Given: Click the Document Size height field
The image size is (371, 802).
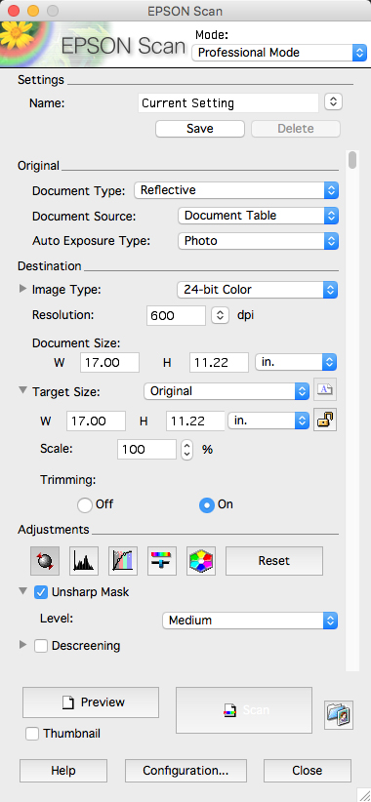Looking at the screenshot, I should point(219,363).
